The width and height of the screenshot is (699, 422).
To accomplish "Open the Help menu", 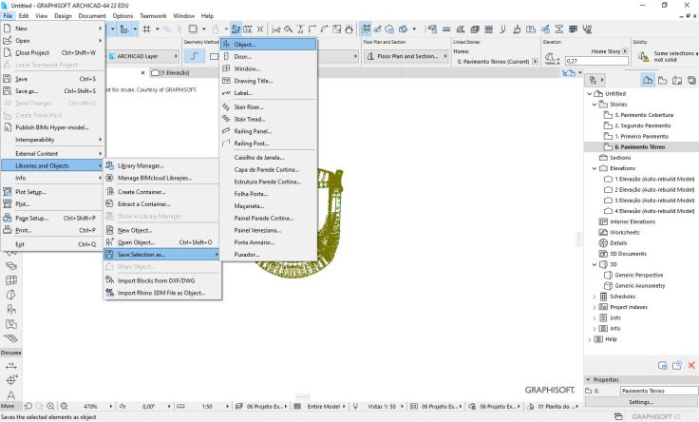I will click(x=207, y=15).
